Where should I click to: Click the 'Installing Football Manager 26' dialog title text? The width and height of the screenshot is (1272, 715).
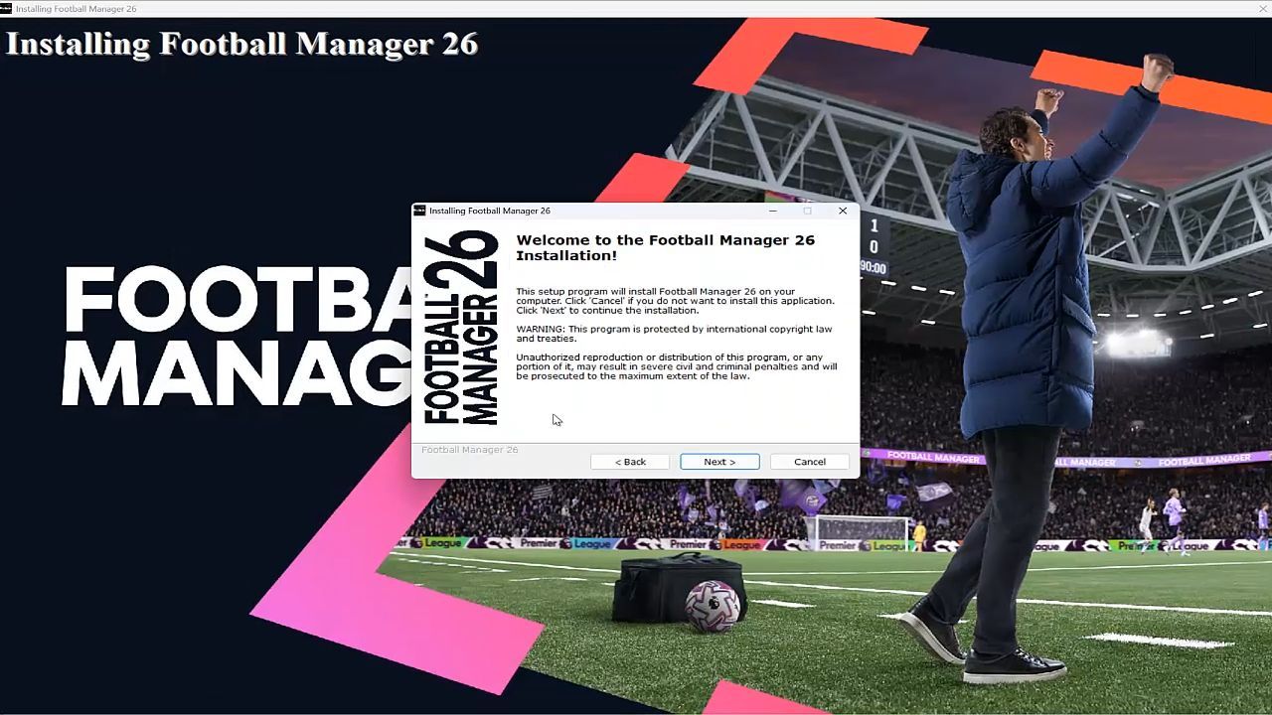(x=490, y=211)
